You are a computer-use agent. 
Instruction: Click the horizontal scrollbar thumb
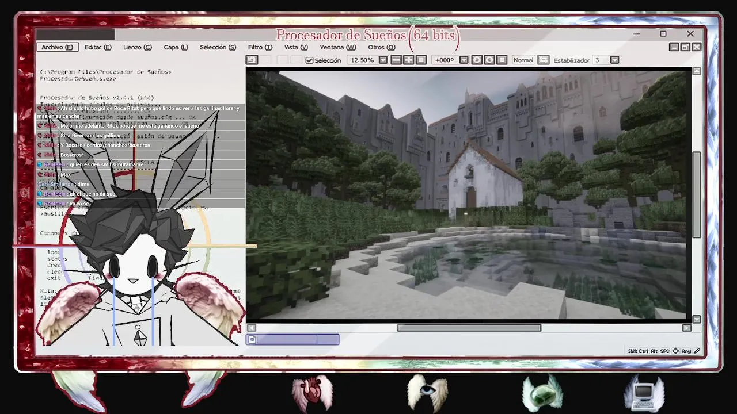coord(469,328)
